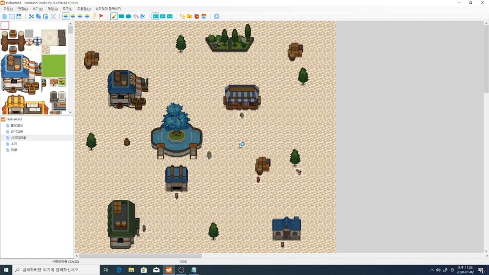The image size is (489, 275).
Task: Collapse the HelloWorld project tree root
Action: [3, 119]
